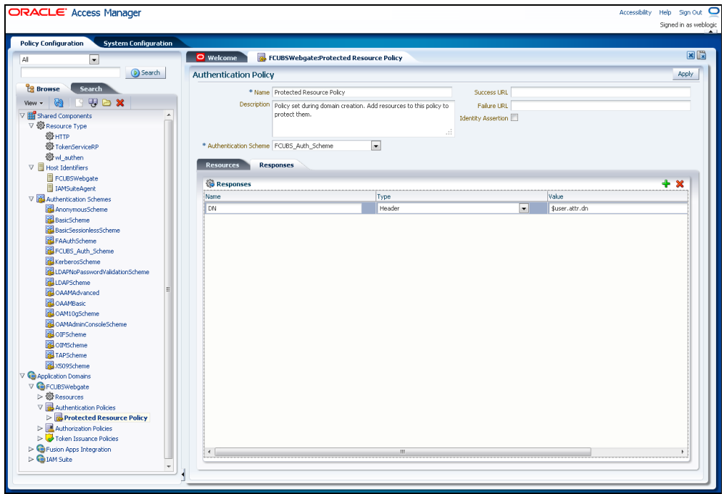Click the Sign Out link

[x=690, y=12]
